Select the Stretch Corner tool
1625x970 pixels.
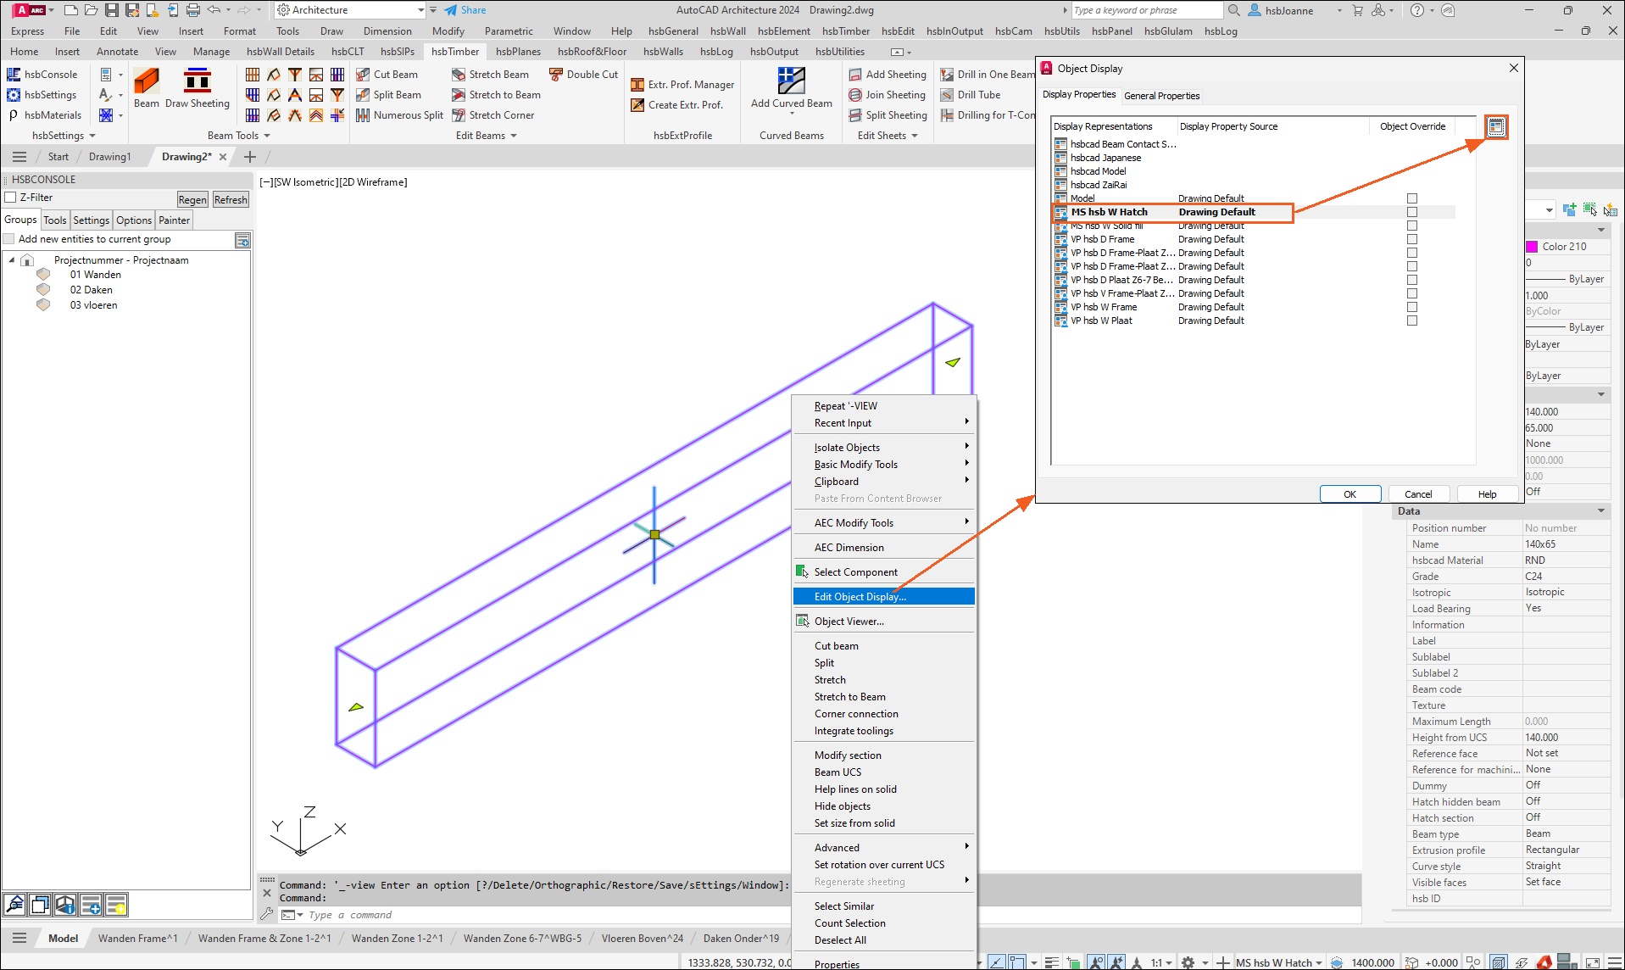click(493, 115)
